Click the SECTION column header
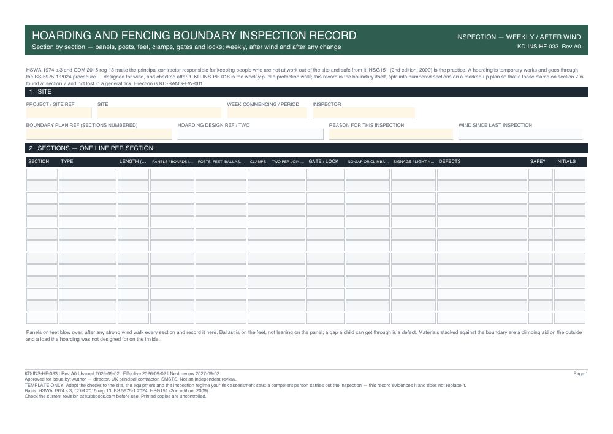Viewport: 613px width, 434px height. pyautogui.click(x=39, y=161)
